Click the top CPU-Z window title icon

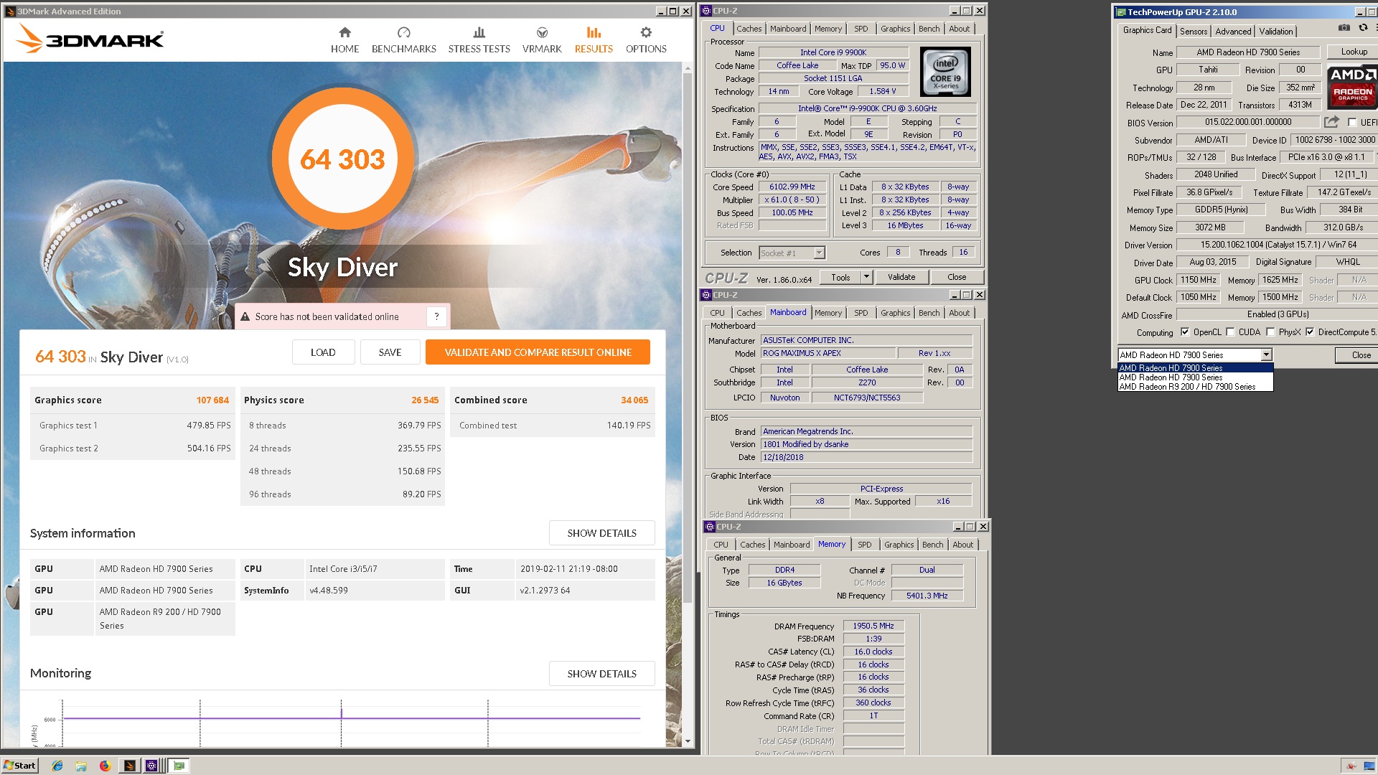tap(706, 11)
